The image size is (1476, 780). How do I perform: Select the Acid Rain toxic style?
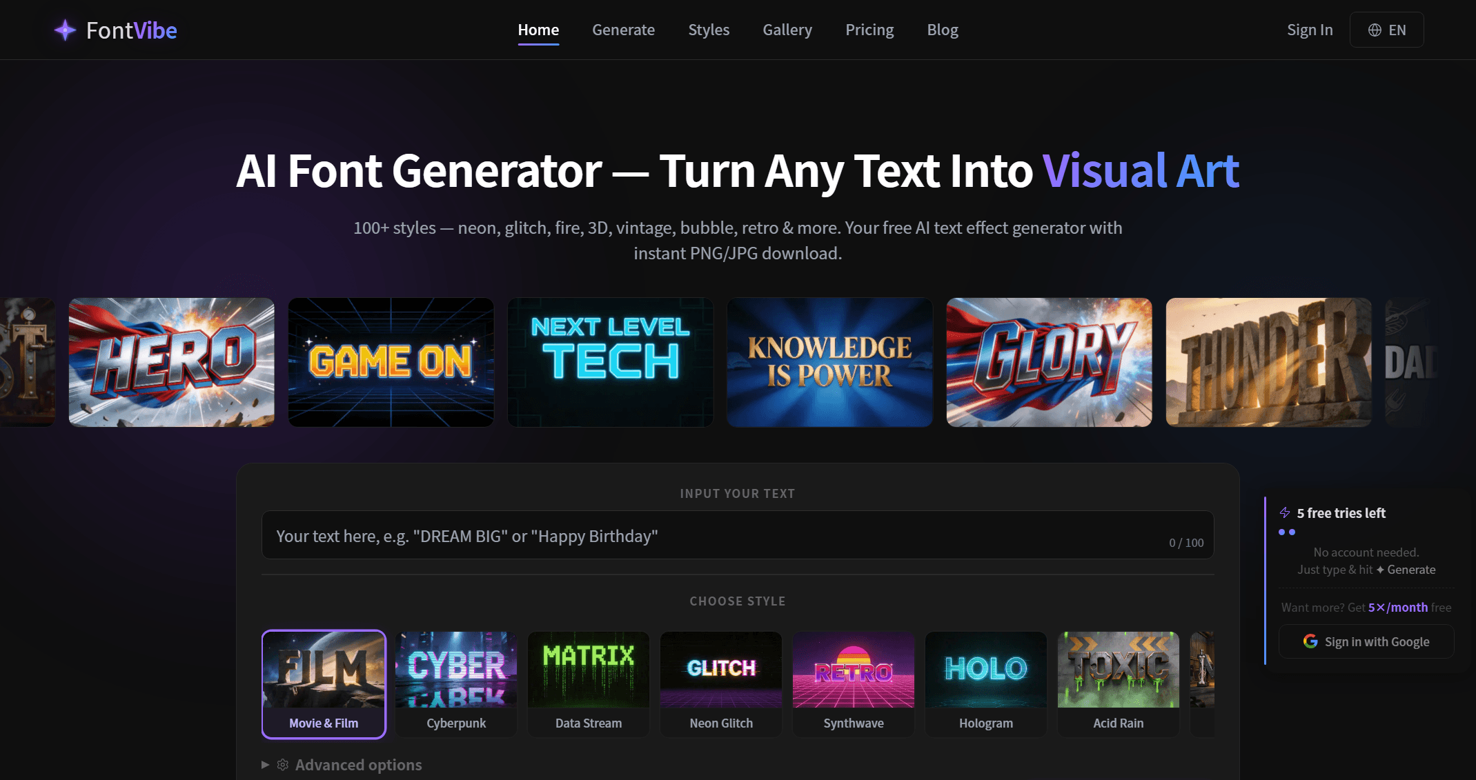pyautogui.click(x=1118, y=683)
